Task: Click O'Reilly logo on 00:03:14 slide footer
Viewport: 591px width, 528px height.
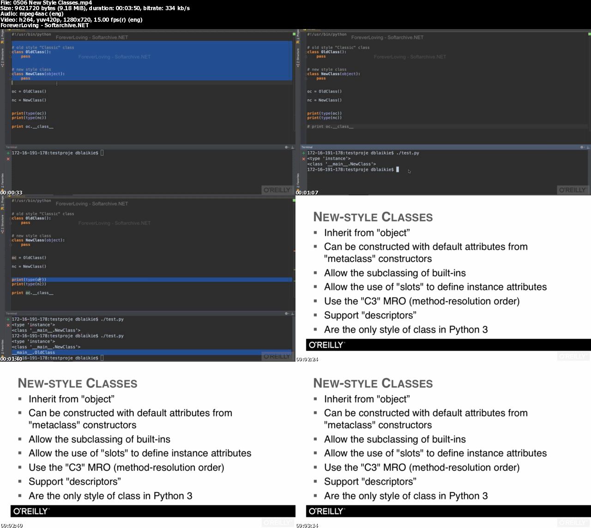Action: click(x=326, y=511)
